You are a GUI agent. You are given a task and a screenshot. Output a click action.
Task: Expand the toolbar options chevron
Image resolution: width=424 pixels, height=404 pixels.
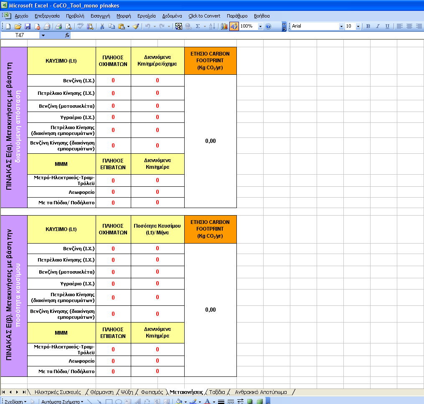pyautogui.click(x=284, y=26)
